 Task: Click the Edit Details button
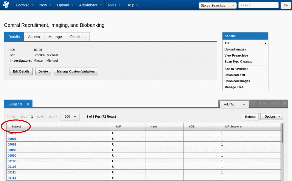(x=21, y=71)
